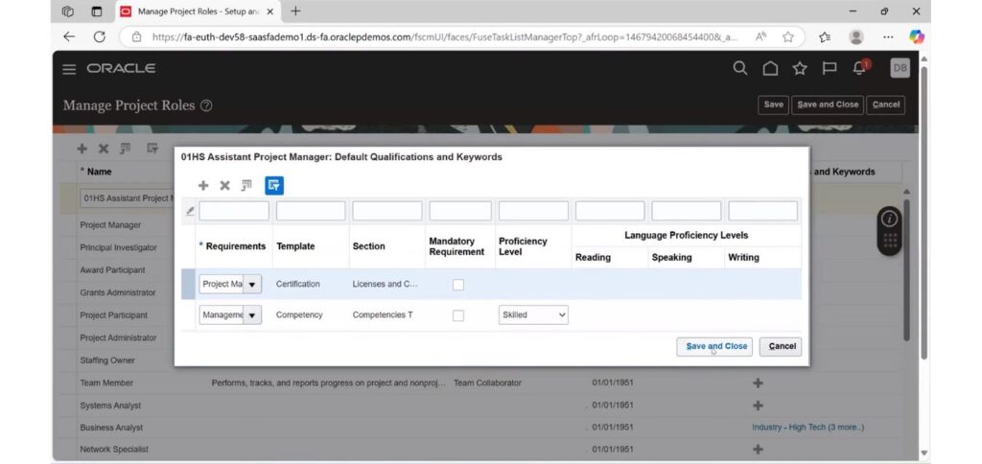The height and width of the screenshot is (464, 982).
Task: Add page to browser favorites star
Action: 788,37
